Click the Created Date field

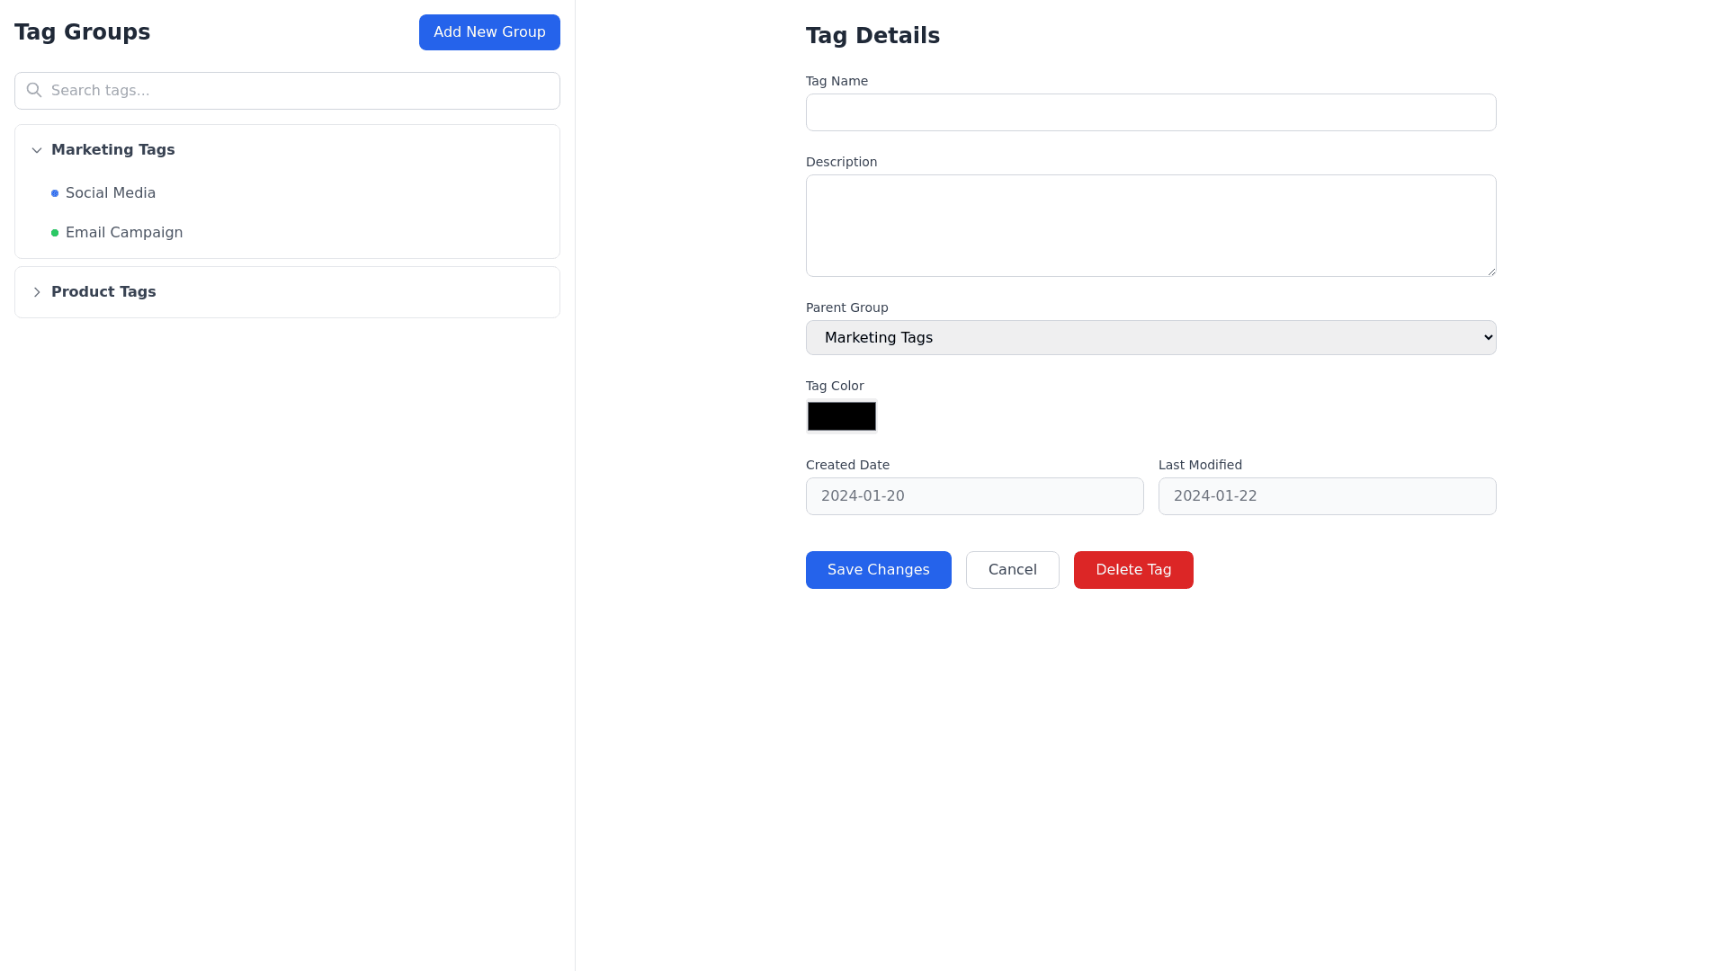(974, 496)
